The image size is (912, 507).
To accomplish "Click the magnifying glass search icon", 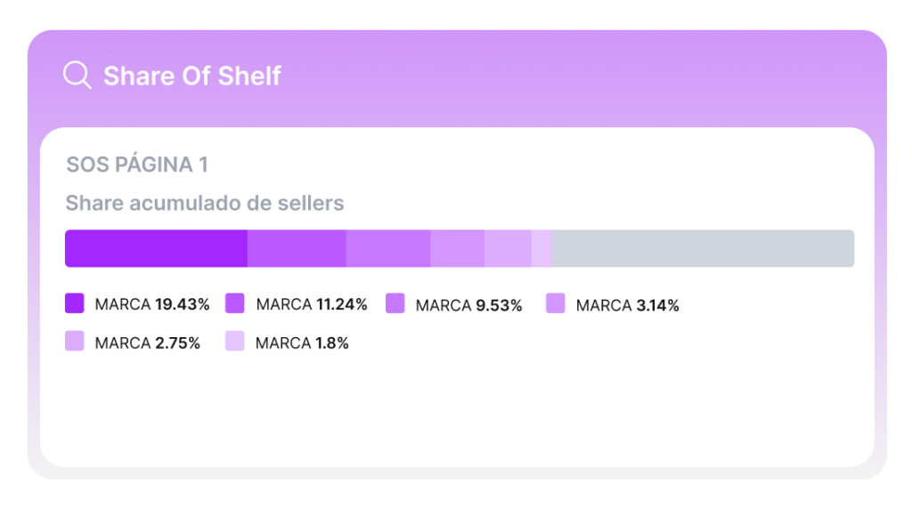I will (x=77, y=75).
